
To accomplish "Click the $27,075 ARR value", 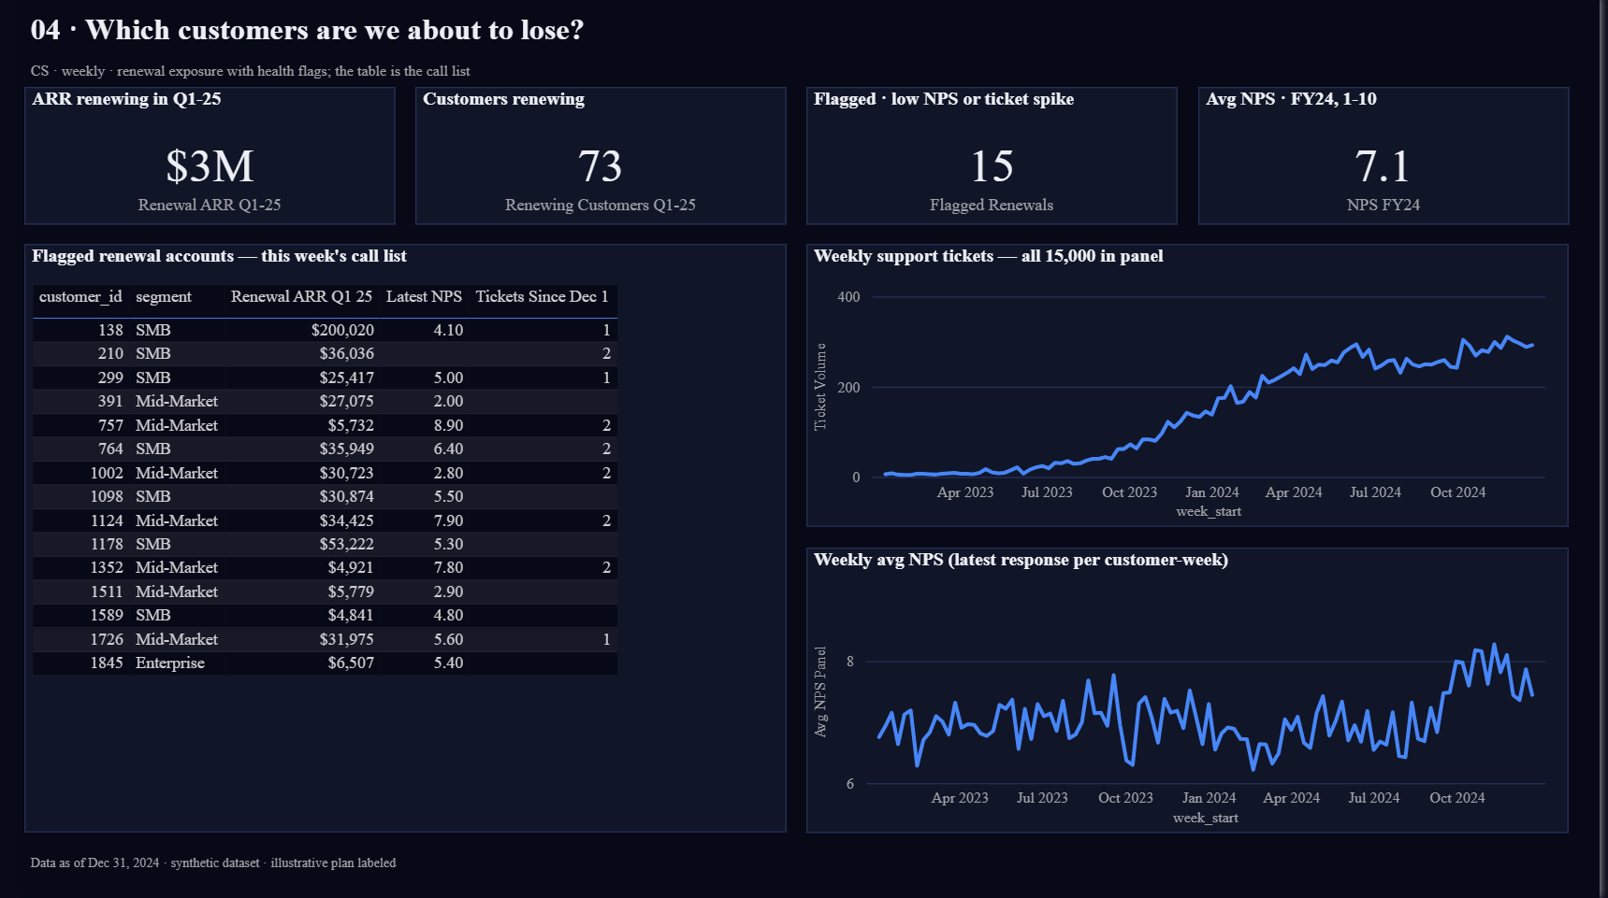I will pos(346,401).
